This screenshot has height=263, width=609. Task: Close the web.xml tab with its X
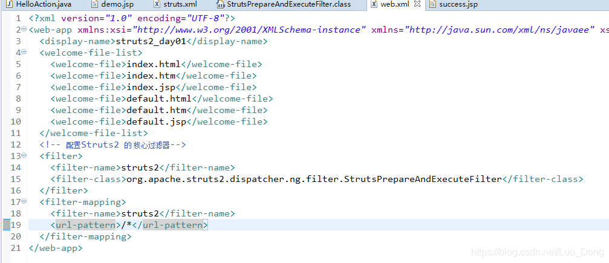click(417, 4)
